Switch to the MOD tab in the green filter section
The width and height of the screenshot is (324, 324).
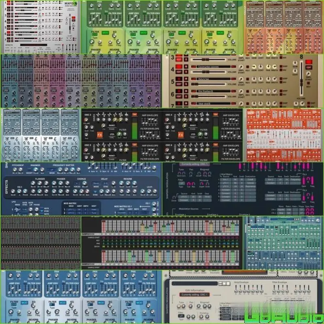(105, 32)
